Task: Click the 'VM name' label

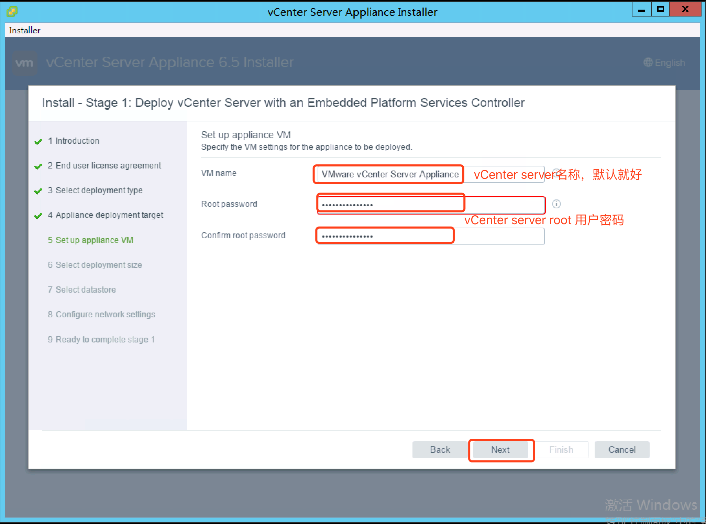Action: point(219,173)
